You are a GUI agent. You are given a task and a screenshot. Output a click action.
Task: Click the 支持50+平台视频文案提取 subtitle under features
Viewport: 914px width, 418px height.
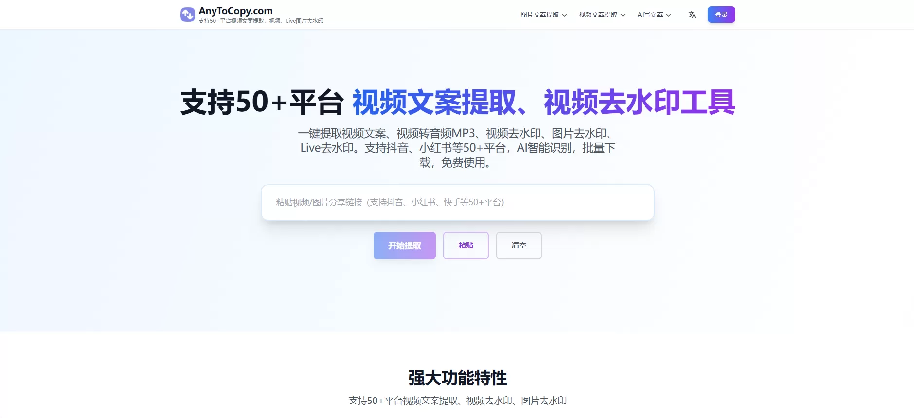[457, 401]
